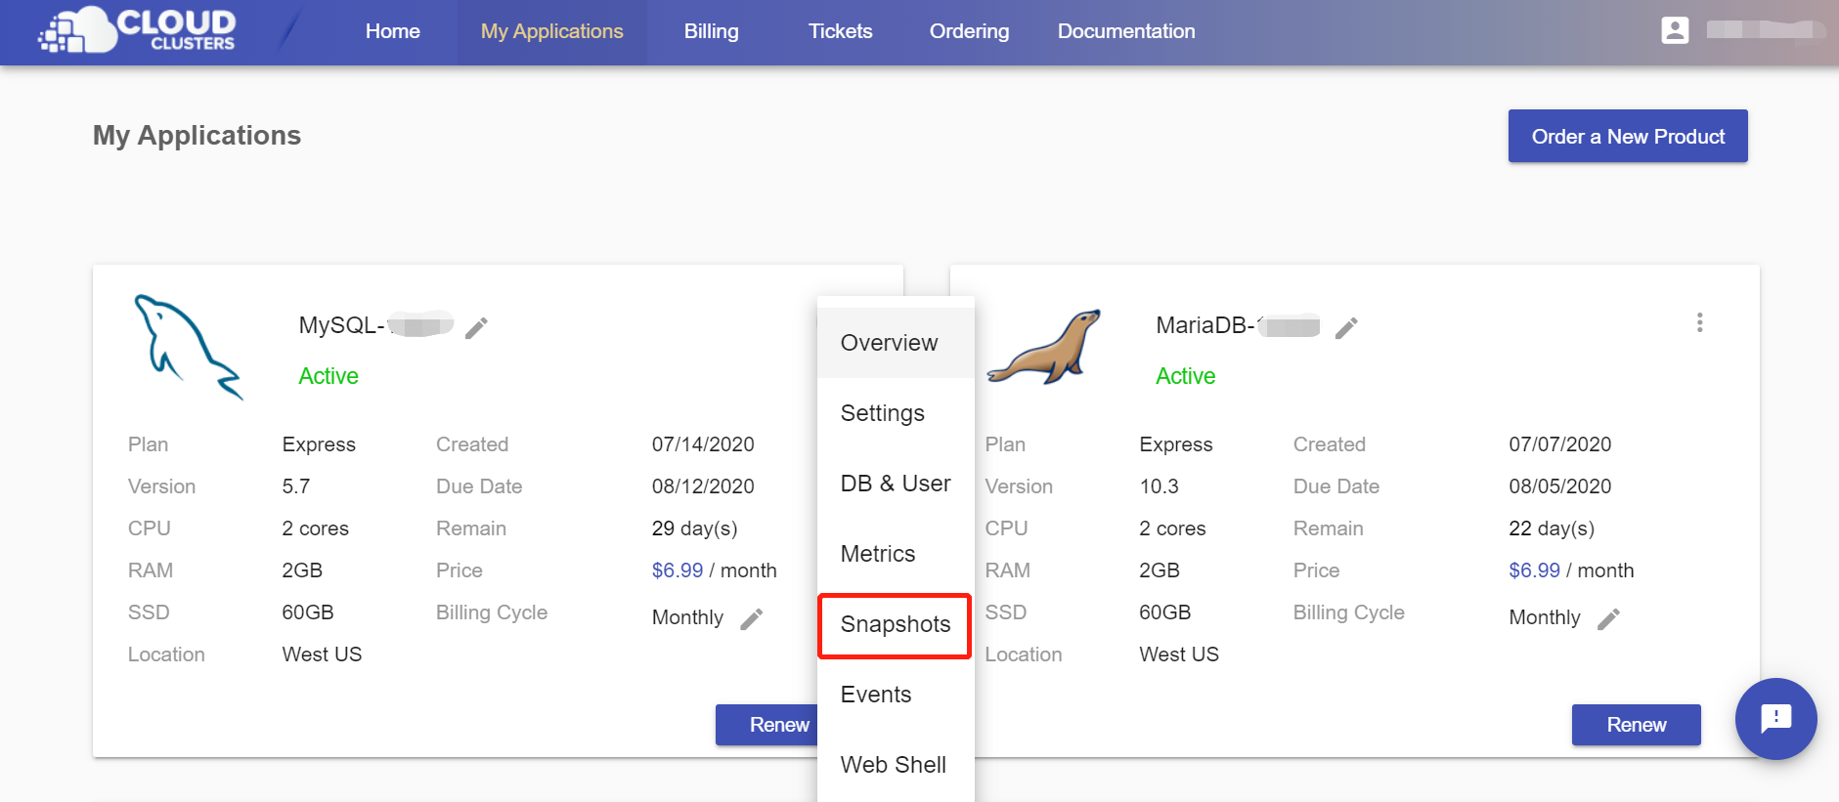Screen dimensions: 1839x802
Task: Click MariaDB created date 07/07/2020
Action: click(1560, 444)
